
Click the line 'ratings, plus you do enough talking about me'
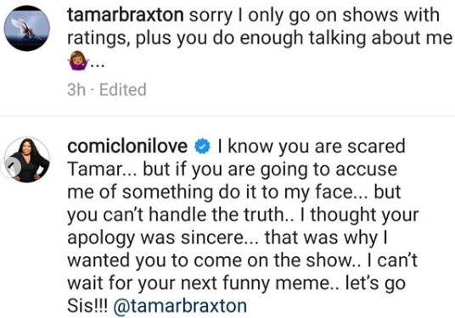point(260,39)
